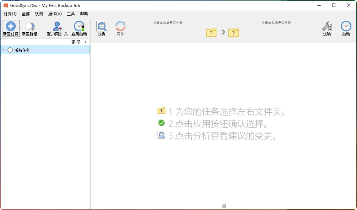357x210 pixels.
Task: Open the 帮助 menu
Action: [84, 14]
